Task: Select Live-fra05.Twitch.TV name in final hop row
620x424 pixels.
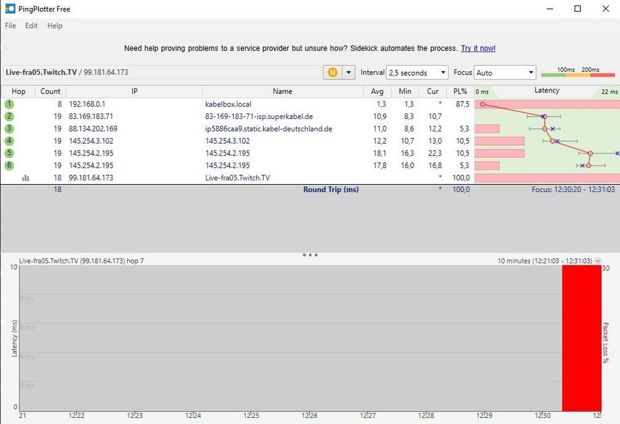Action: pos(237,178)
